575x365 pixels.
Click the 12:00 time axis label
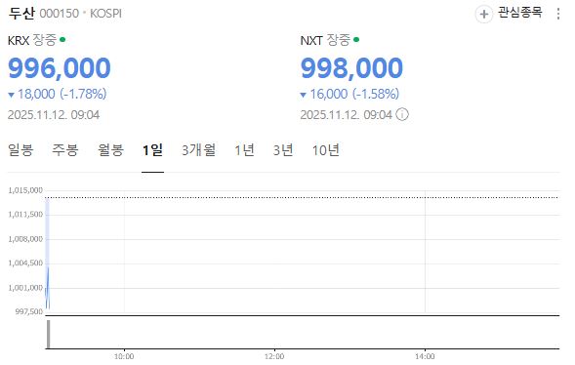point(274,356)
